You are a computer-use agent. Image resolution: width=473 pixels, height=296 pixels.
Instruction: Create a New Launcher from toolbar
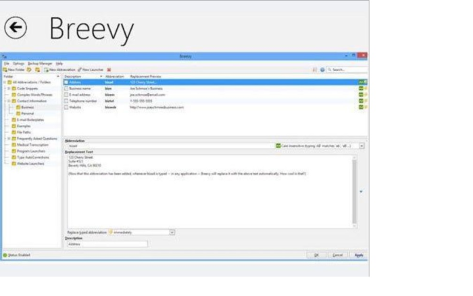pos(91,70)
